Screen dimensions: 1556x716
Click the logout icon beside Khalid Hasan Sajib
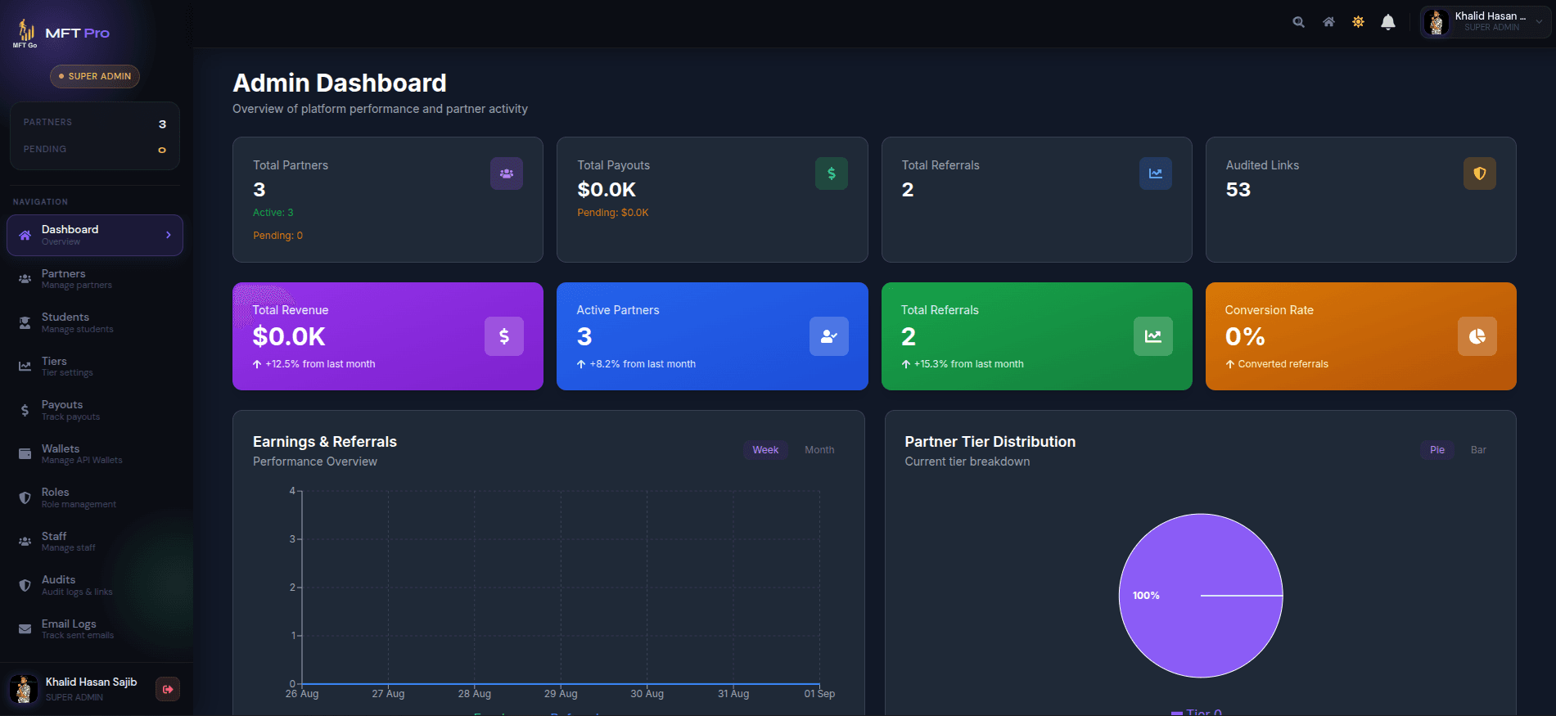168,689
